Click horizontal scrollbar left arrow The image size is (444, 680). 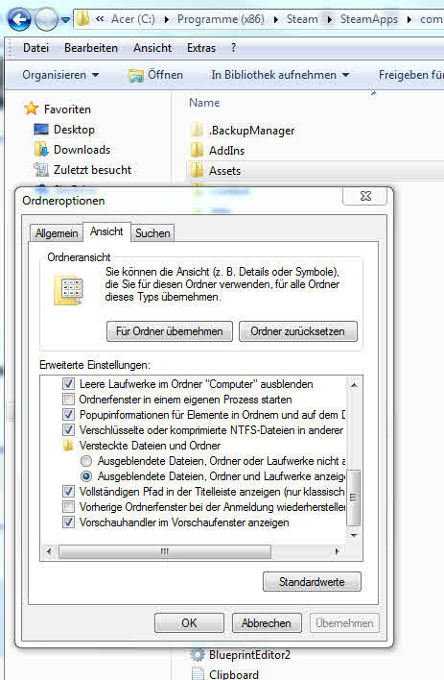coord(49,551)
